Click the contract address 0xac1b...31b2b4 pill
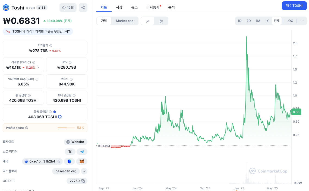Screen dimensions: 309x191 click(x=42, y=161)
